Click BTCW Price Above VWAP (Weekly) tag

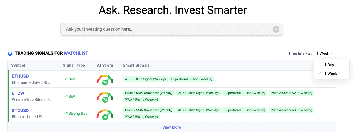click(291, 93)
